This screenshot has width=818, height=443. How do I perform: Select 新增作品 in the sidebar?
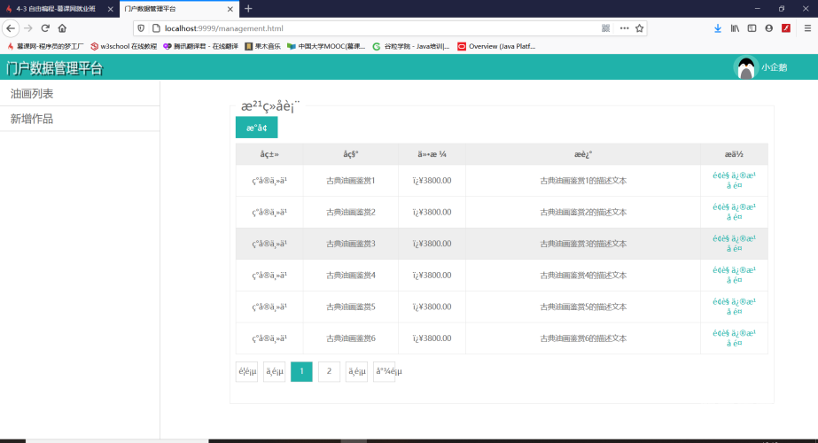pos(32,119)
